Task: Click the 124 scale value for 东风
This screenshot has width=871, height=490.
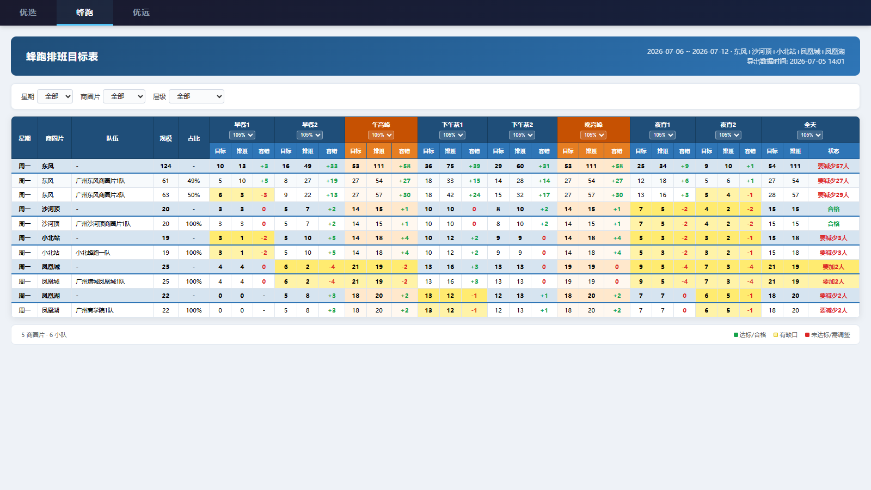Action: [x=165, y=166]
